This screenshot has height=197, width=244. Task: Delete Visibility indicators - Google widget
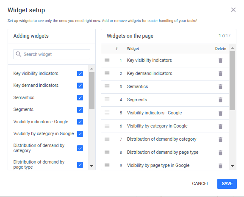pos(220,113)
